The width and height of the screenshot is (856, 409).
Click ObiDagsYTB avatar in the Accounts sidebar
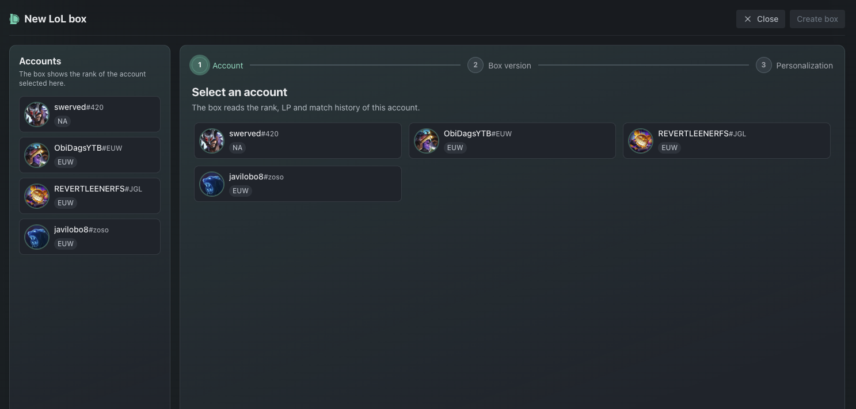pos(37,155)
